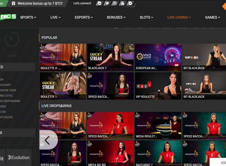The image size is (226, 166).
Task: Select the Dragon Tiger category
Action: 8,90
